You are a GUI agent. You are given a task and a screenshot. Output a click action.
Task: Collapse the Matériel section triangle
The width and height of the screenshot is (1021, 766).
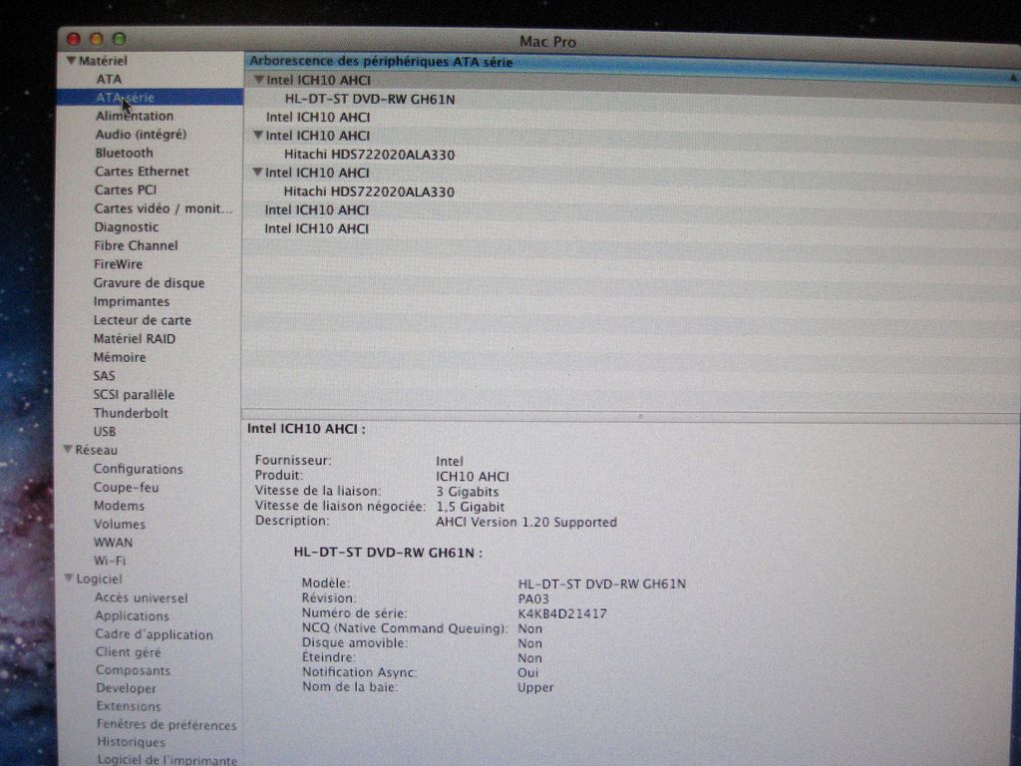click(x=71, y=61)
